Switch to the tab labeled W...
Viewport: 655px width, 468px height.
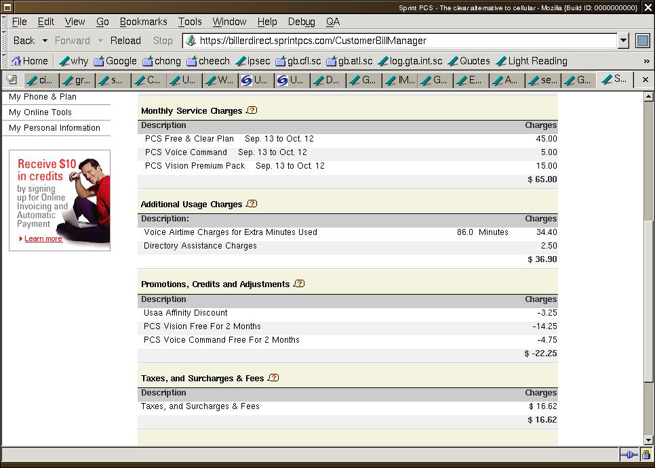coord(220,80)
